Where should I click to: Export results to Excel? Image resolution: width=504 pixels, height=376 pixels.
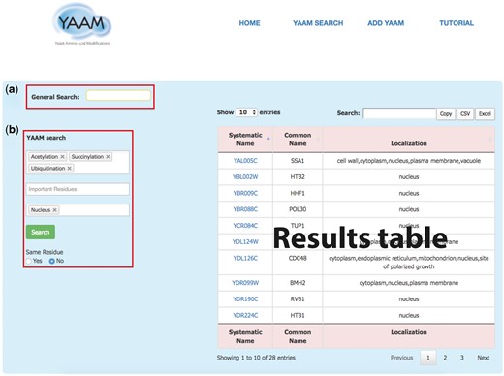click(x=485, y=113)
